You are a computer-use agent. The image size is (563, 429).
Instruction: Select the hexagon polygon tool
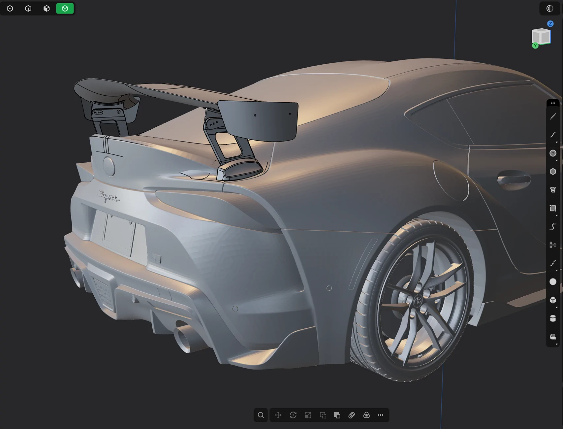pos(553,172)
